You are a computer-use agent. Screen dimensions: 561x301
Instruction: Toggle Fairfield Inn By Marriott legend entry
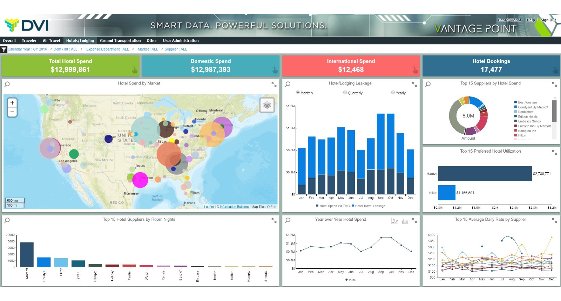(x=532, y=126)
